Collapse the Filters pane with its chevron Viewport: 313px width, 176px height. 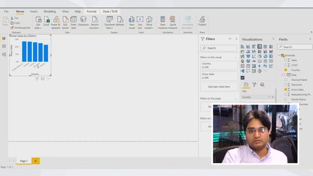[236, 39]
